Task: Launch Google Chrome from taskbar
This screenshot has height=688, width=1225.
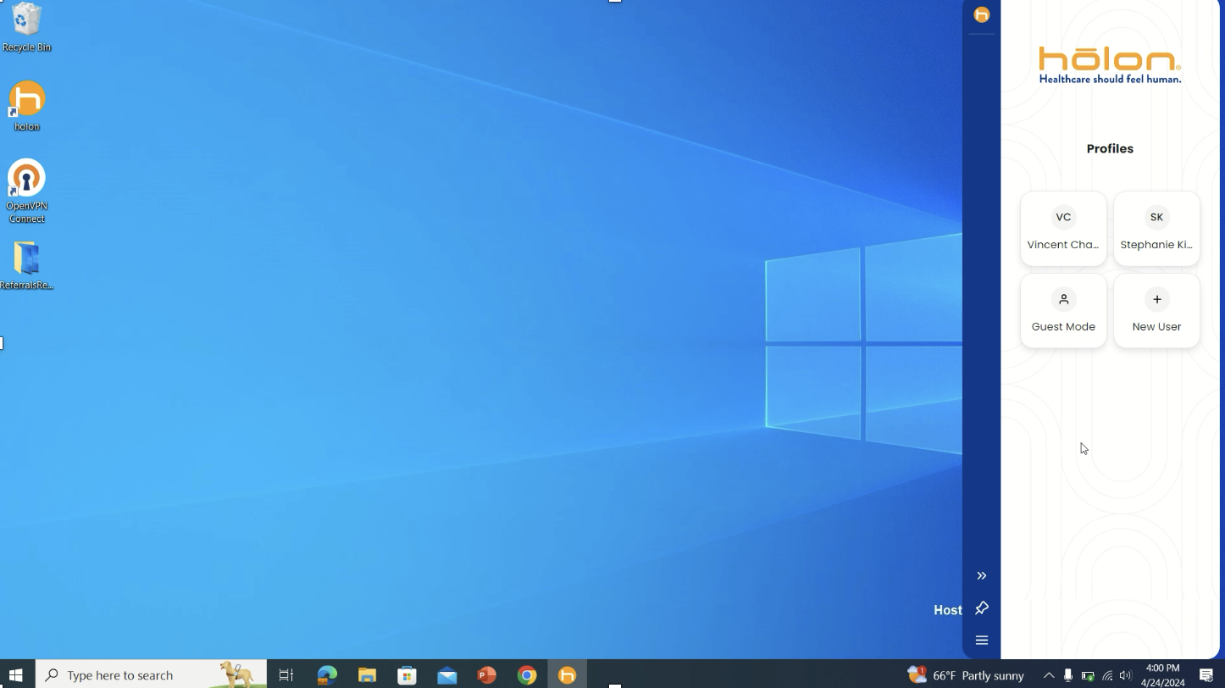Action: tap(527, 674)
